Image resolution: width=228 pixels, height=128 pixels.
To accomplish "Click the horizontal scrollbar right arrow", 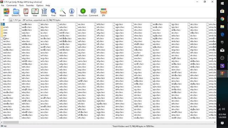I will [x=215, y=122].
